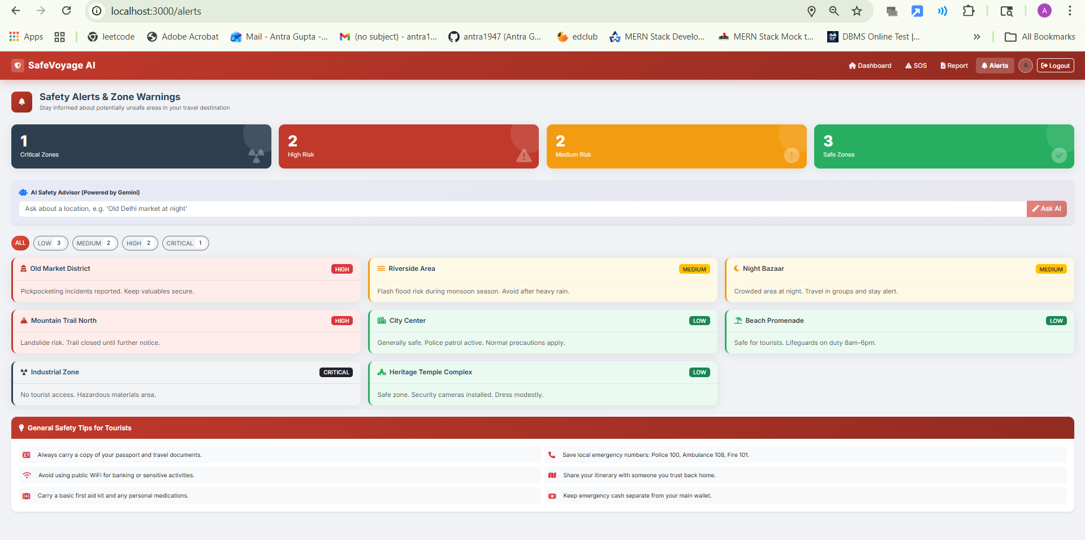Image resolution: width=1085 pixels, height=540 pixels.
Task: Filter alerts by the MEDIUM chip
Action: click(95, 243)
